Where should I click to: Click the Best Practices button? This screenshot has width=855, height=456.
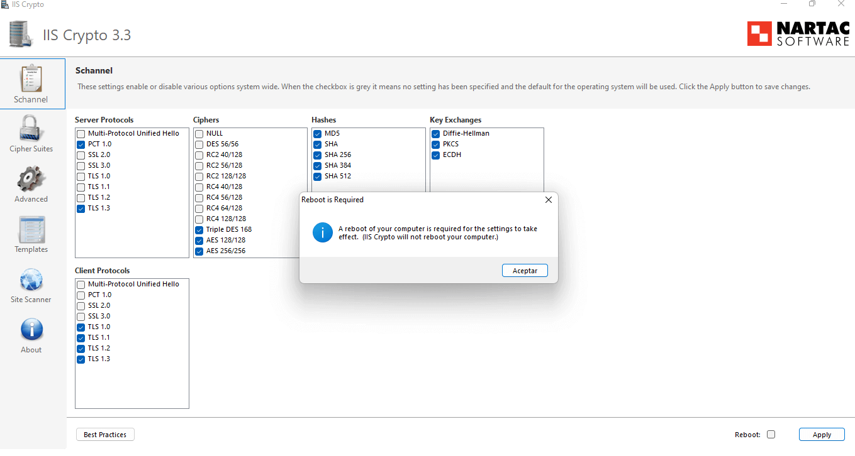click(x=105, y=435)
